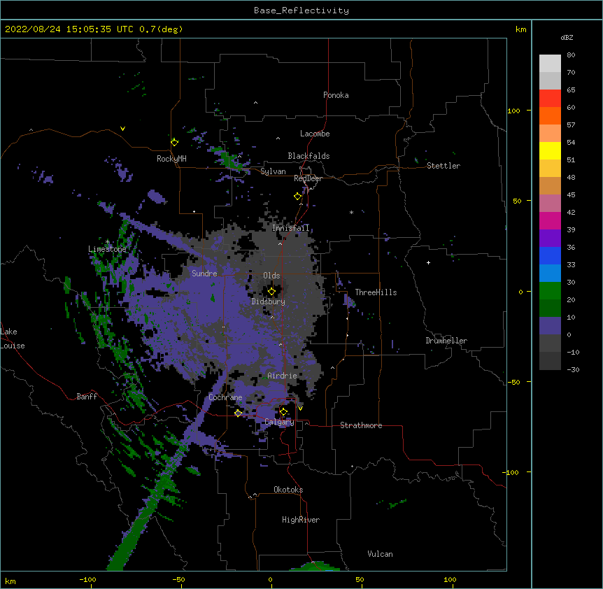Click the Banff label
The height and width of the screenshot is (589, 603).
click(x=87, y=397)
